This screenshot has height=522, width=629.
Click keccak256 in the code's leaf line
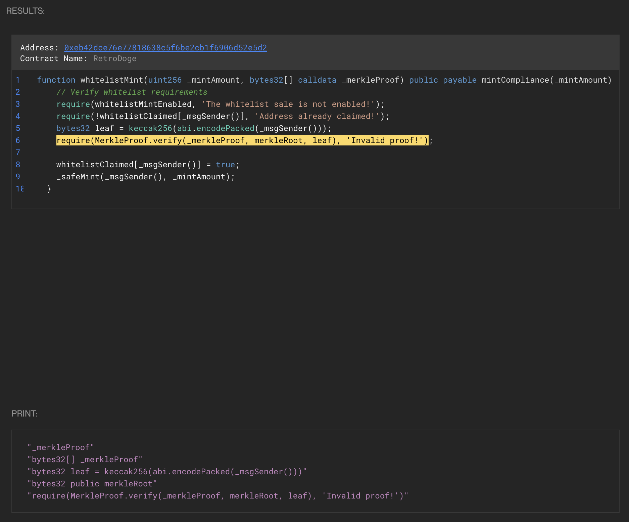tap(150, 128)
